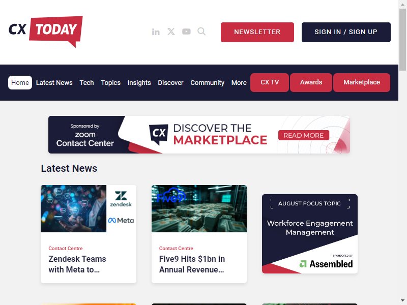Open the Community menu item
Viewport: 407px width, 305px height.
208,82
